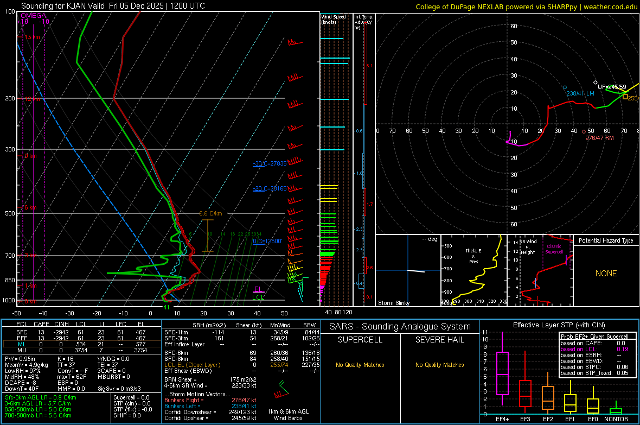Click the 'Storm Slinky' panel label

click(x=393, y=303)
